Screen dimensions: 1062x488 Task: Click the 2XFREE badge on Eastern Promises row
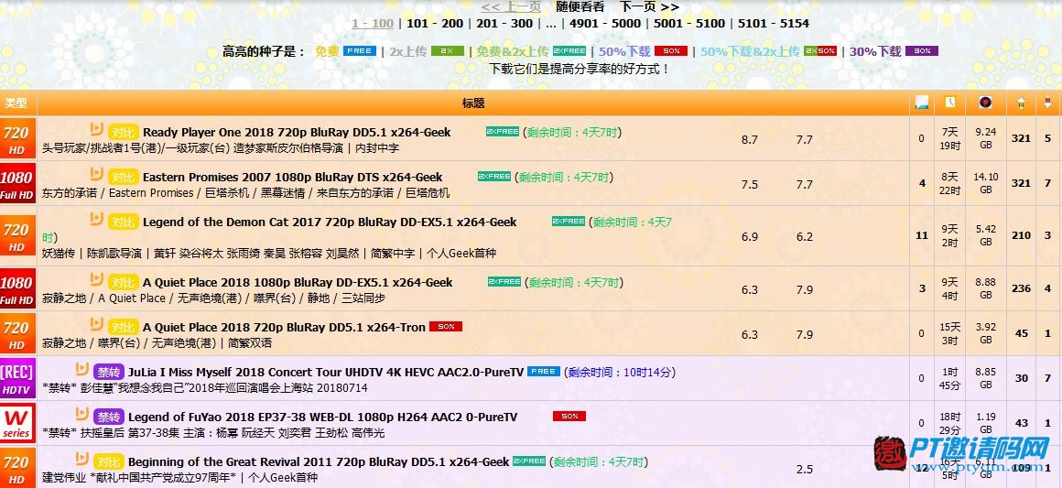493,176
